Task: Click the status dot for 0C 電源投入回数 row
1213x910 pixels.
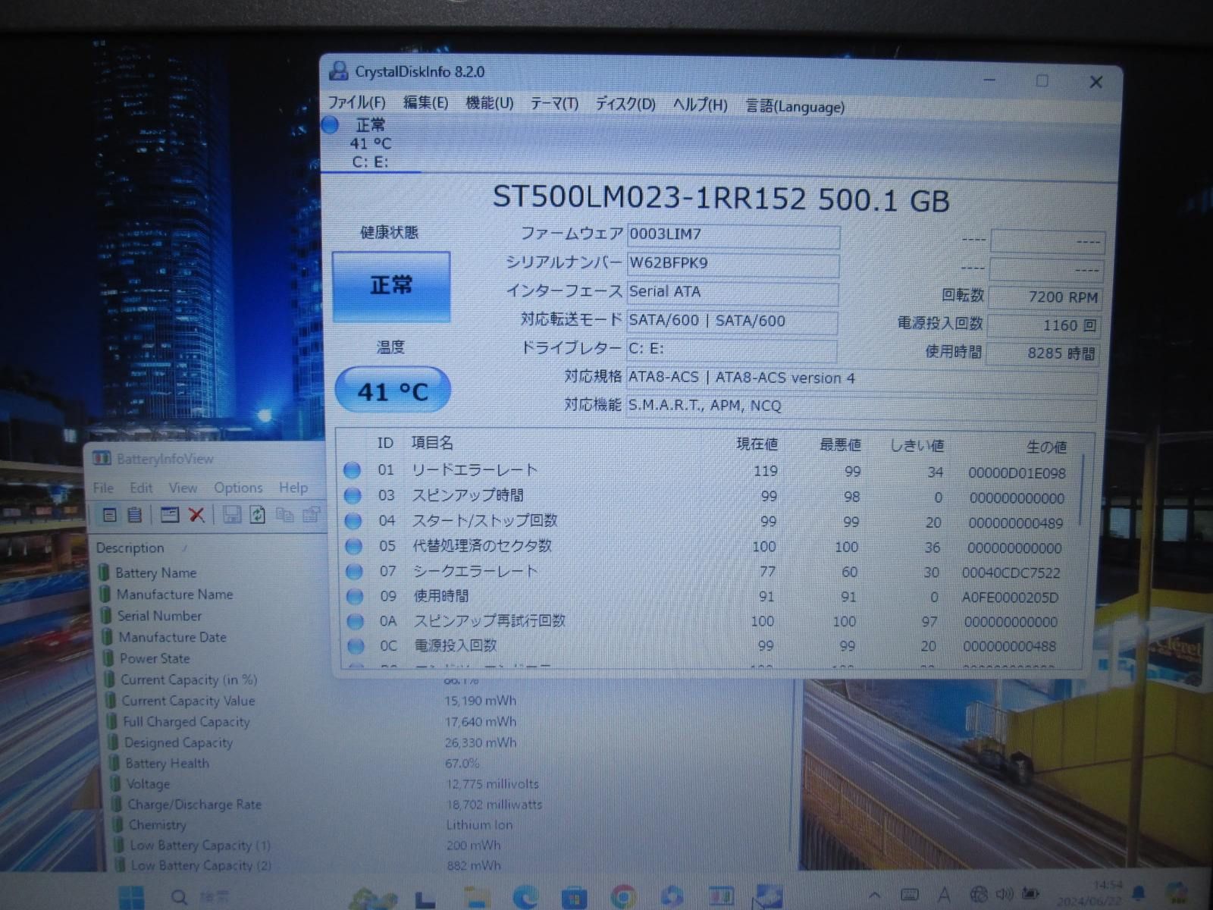Action: pyautogui.click(x=356, y=646)
